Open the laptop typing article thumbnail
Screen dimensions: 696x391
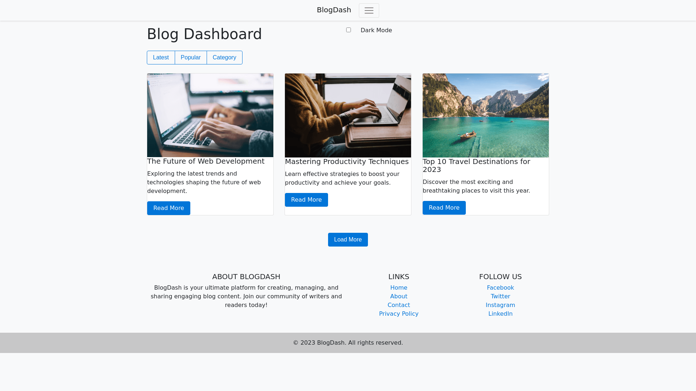(x=210, y=115)
